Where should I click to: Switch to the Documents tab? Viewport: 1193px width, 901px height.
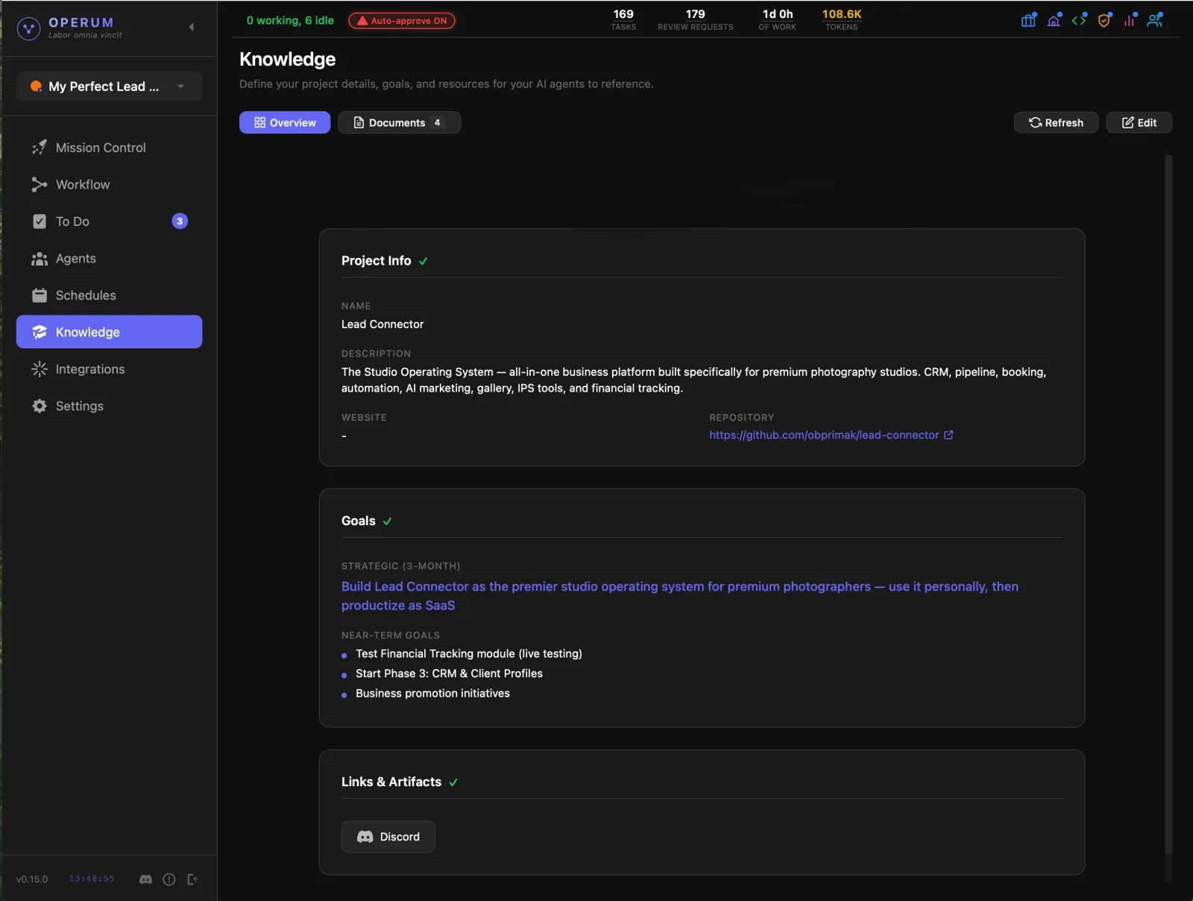tap(400, 122)
